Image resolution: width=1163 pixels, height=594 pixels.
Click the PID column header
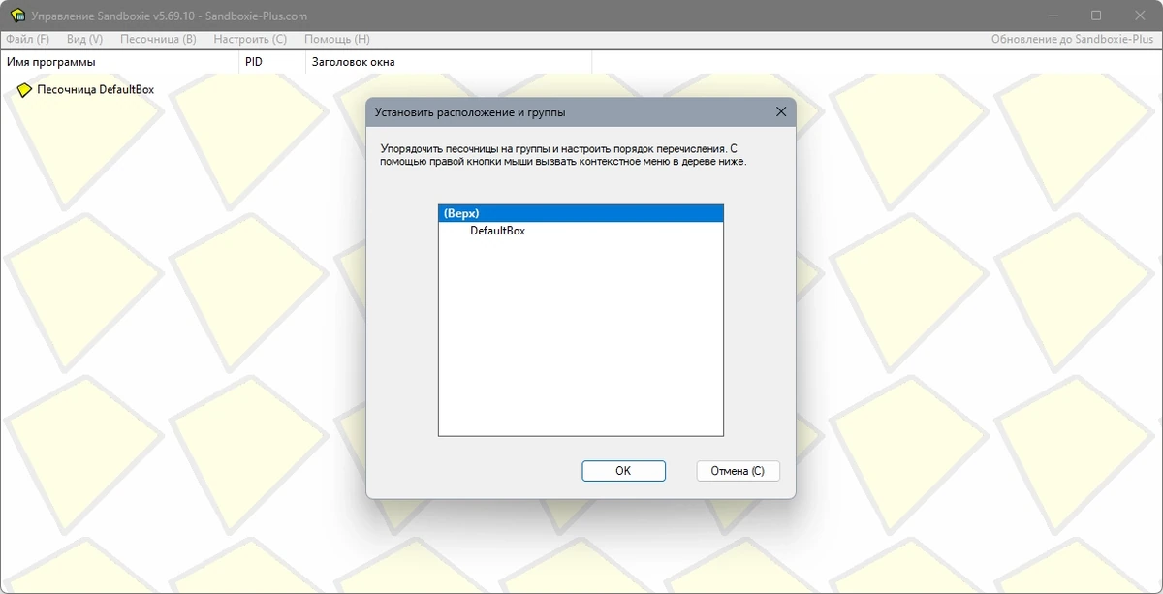pyautogui.click(x=271, y=62)
